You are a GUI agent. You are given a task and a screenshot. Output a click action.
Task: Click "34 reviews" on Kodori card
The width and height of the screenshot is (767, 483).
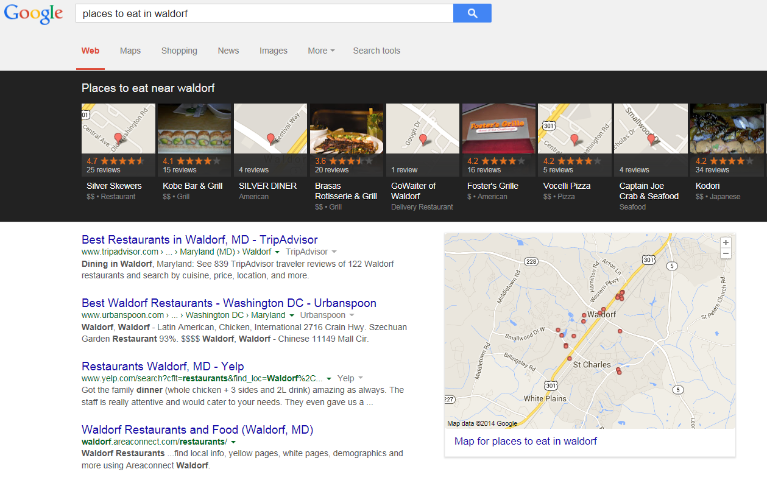713,170
